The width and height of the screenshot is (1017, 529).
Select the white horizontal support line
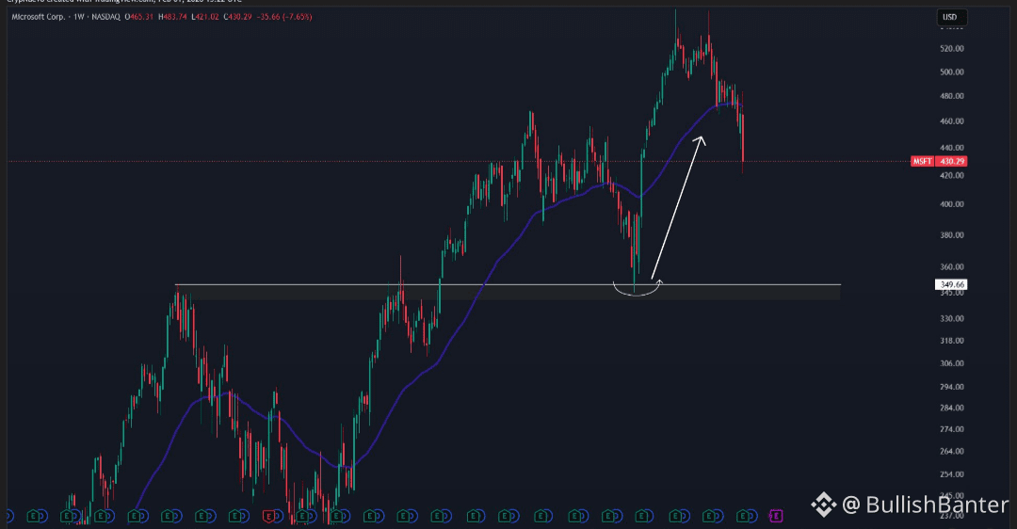click(508, 284)
